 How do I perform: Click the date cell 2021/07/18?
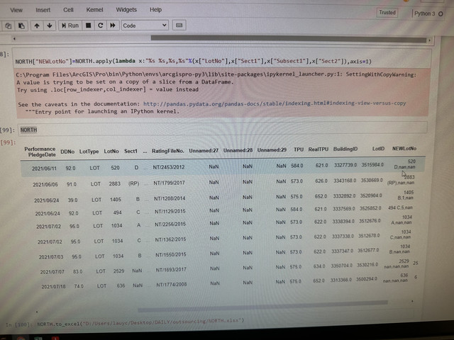54,286
